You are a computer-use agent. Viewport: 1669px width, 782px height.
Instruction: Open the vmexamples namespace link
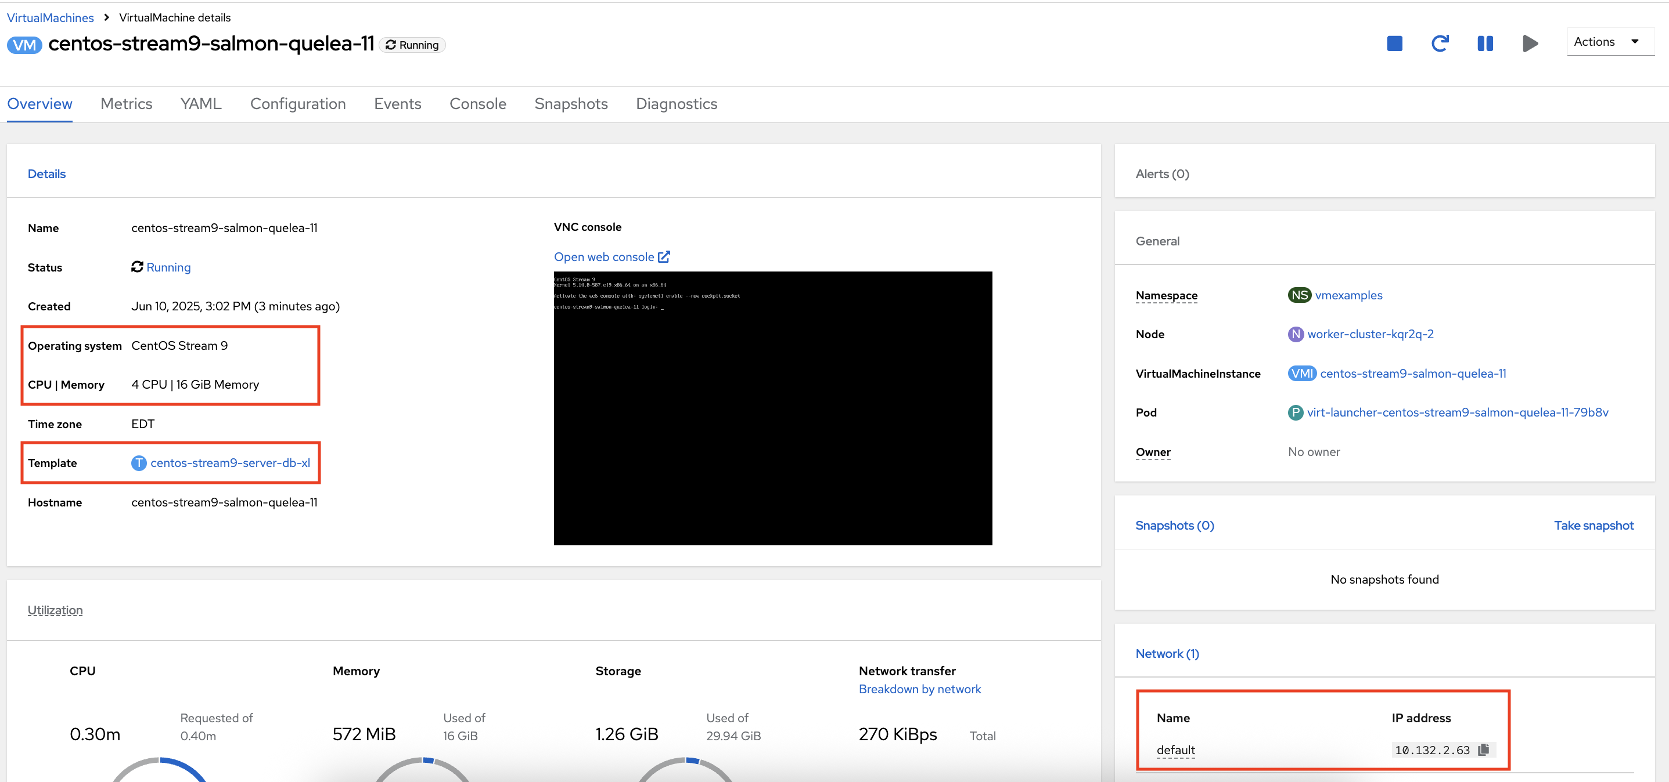1349,295
